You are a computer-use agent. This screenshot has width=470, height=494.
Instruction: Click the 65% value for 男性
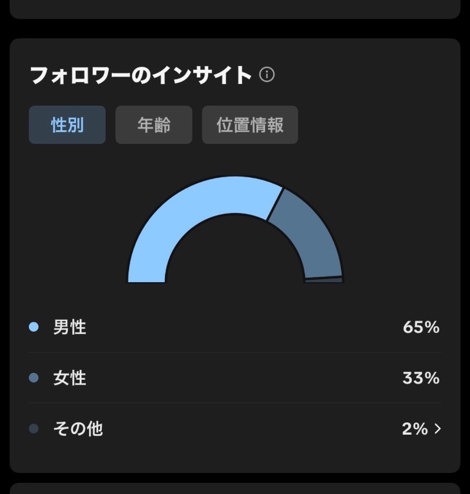pos(421,327)
